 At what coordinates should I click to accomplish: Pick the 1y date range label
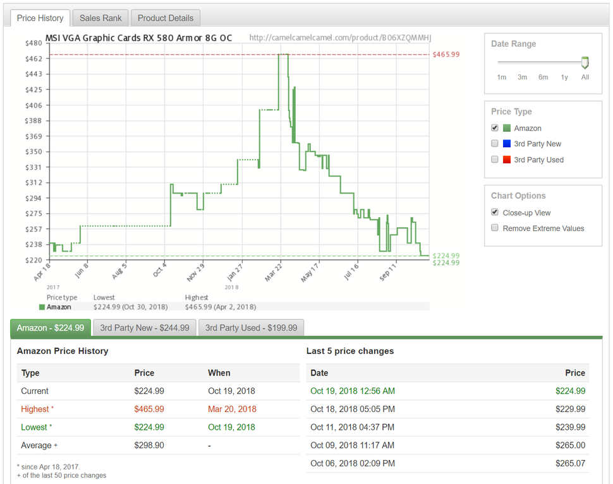point(564,77)
